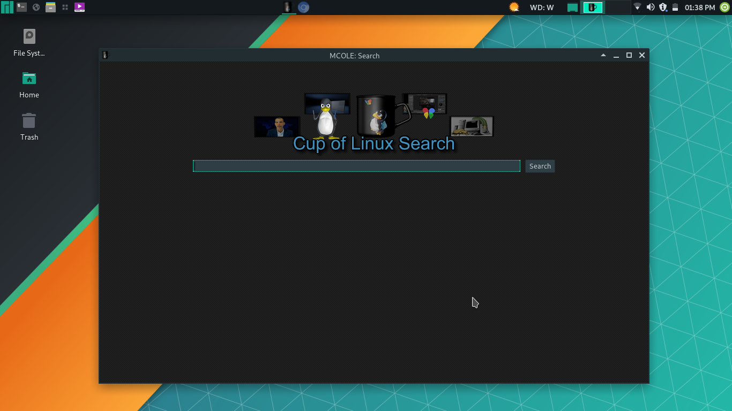Viewport: 732px width, 411px height.
Task: Click the old computer thumbnail
Action: pos(472,126)
